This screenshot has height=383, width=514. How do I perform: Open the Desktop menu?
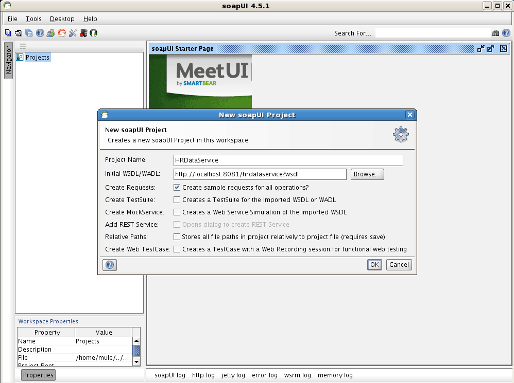pyautogui.click(x=62, y=19)
